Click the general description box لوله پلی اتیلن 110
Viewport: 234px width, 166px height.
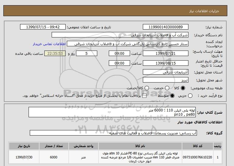point(112,112)
